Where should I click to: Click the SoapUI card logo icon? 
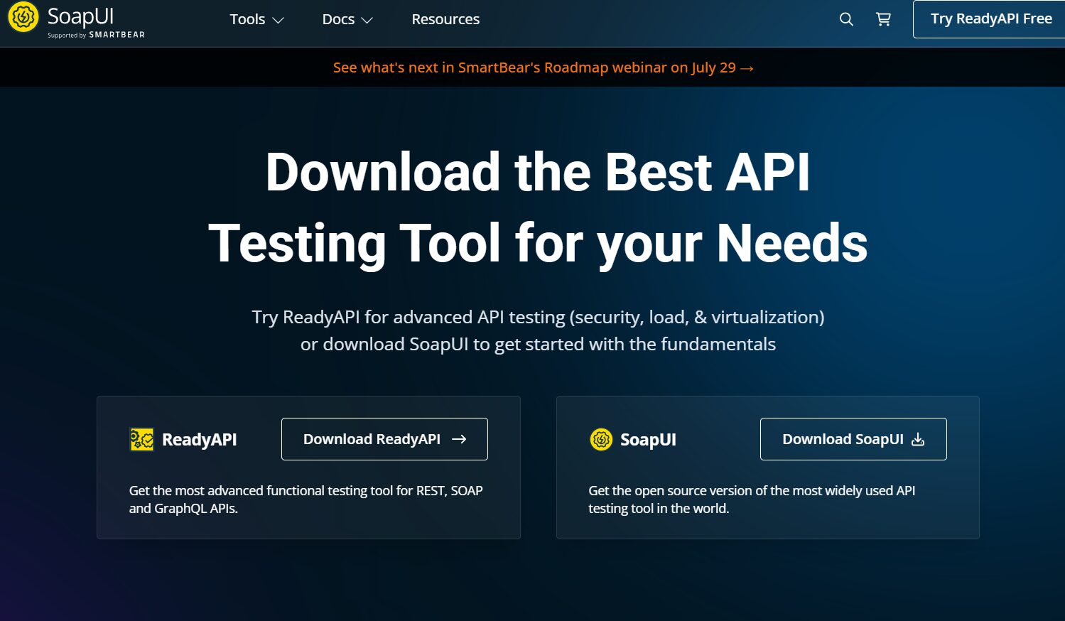click(601, 440)
